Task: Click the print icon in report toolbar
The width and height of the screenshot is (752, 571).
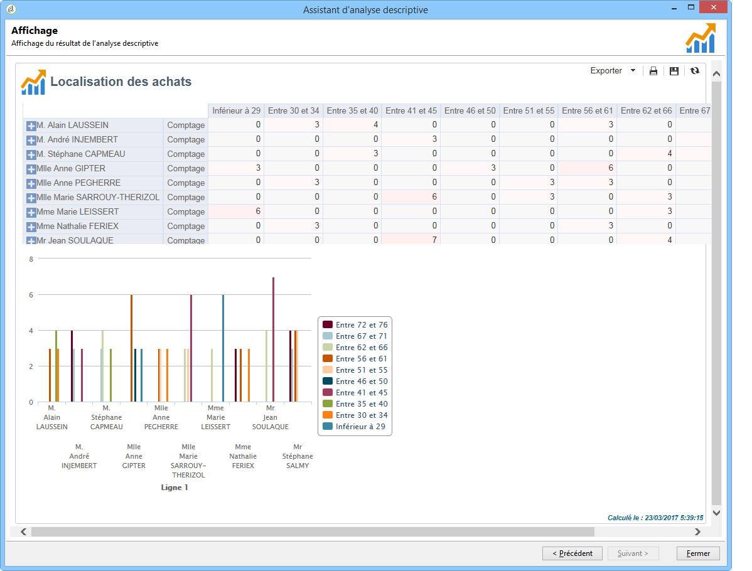Action: tap(653, 72)
